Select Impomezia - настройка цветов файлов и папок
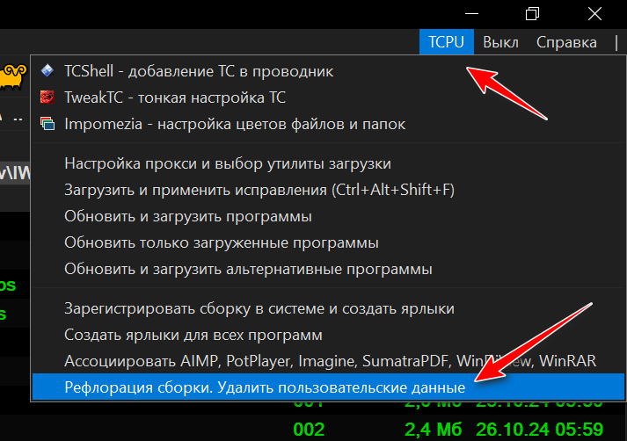This screenshot has width=627, height=441. 328,124
